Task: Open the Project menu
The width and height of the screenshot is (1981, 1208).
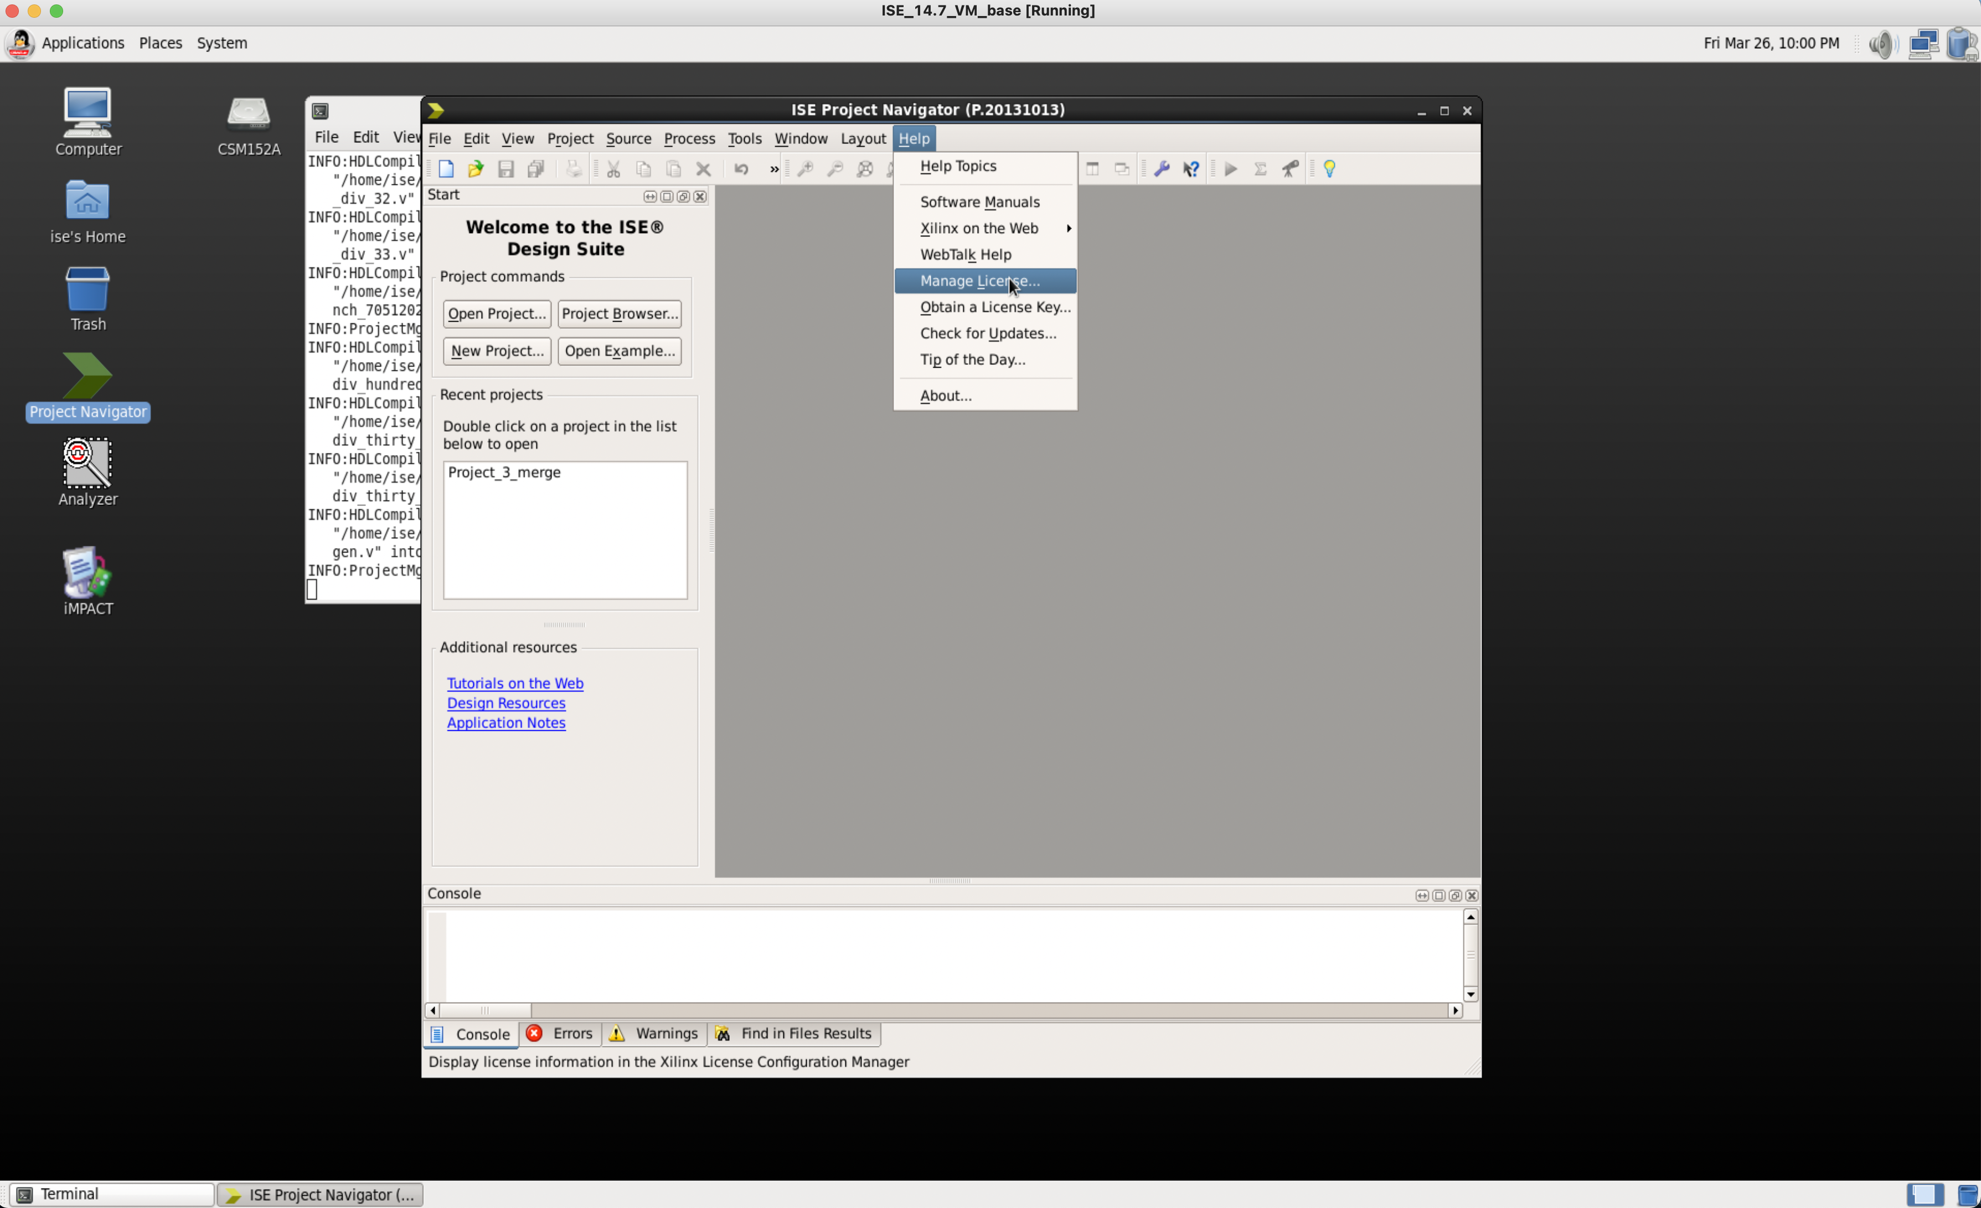Action: coord(570,138)
